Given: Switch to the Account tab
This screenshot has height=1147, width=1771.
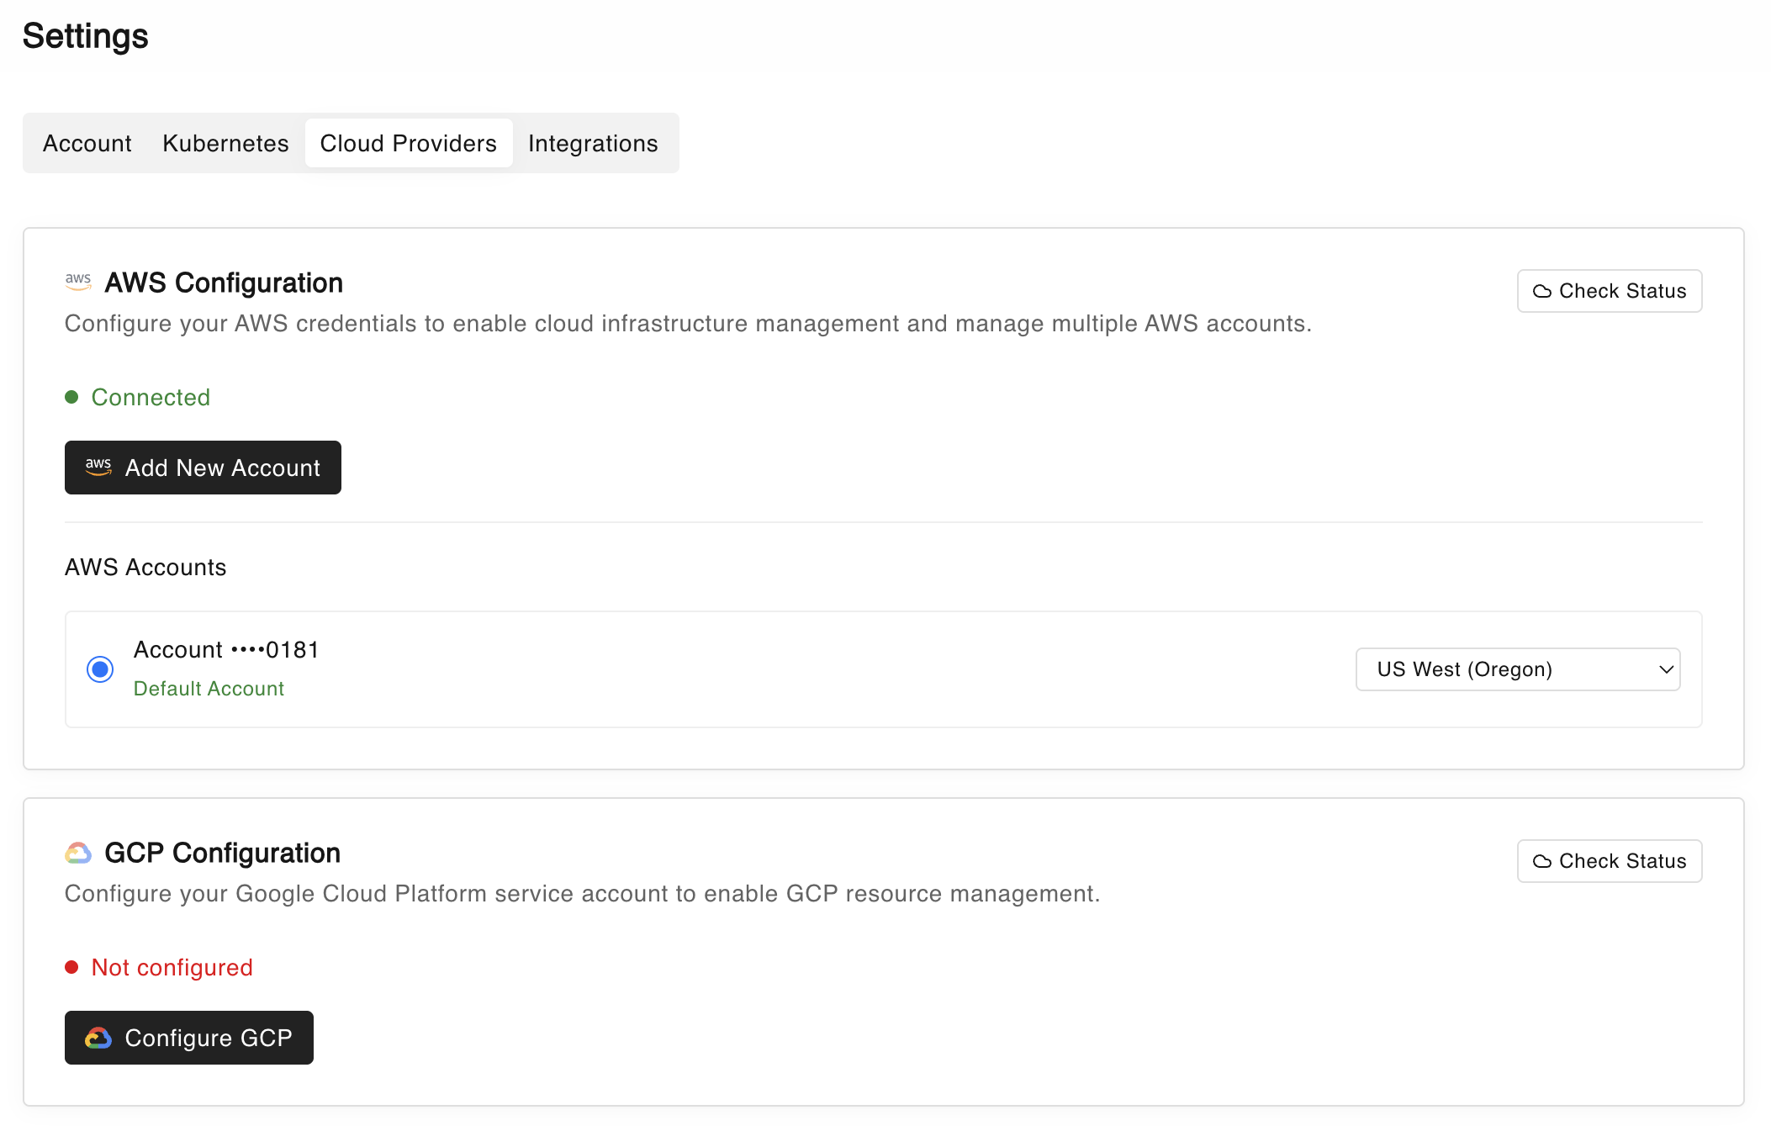Looking at the screenshot, I should (87, 143).
